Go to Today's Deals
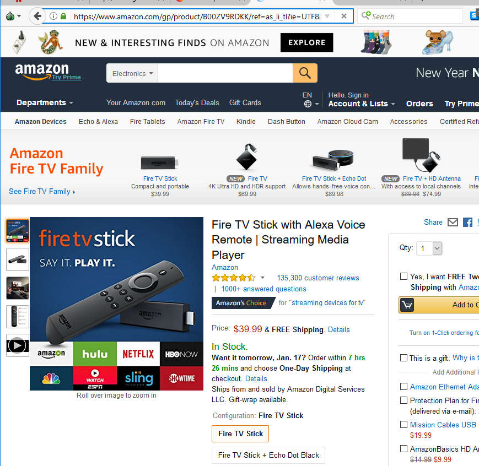 (197, 102)
